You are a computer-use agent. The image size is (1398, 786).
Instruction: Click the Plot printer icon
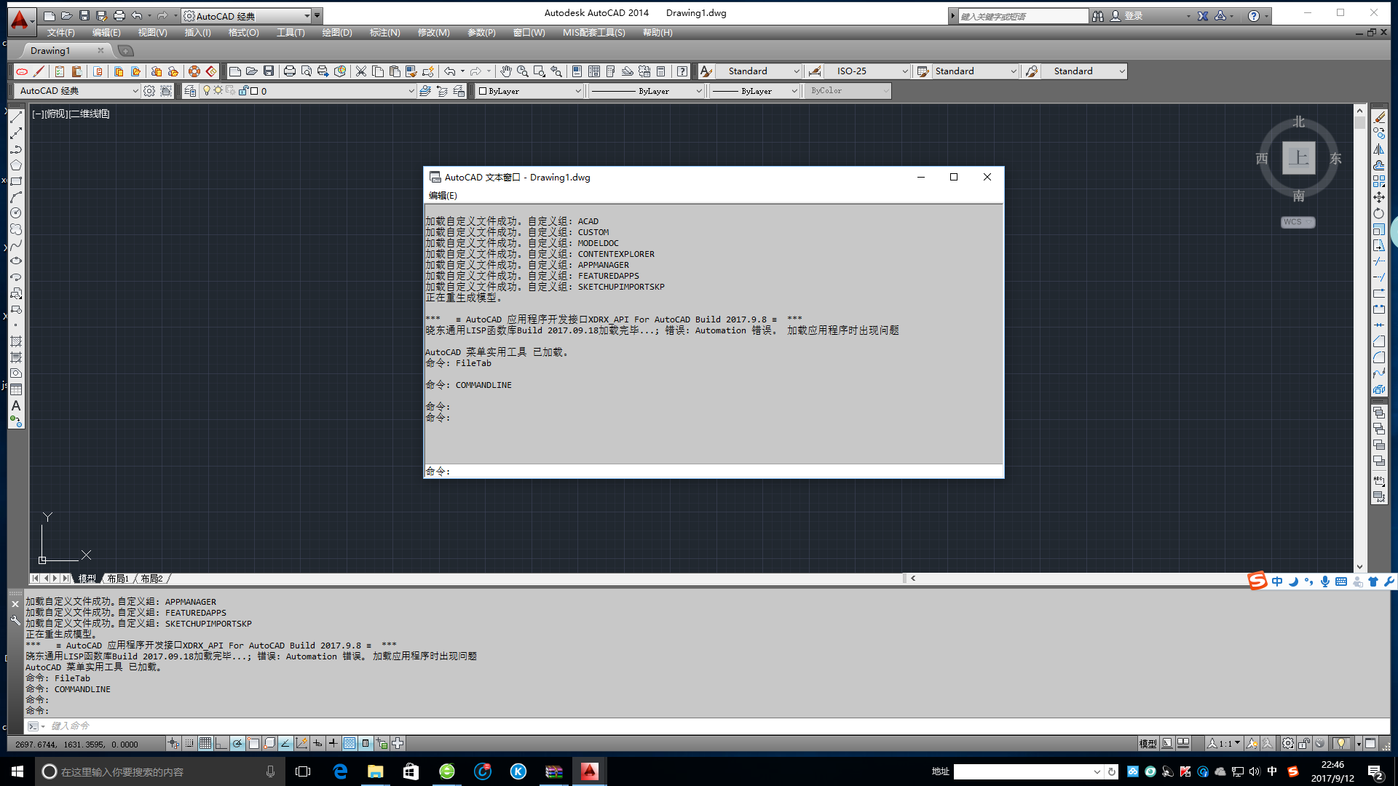point(289,71)
